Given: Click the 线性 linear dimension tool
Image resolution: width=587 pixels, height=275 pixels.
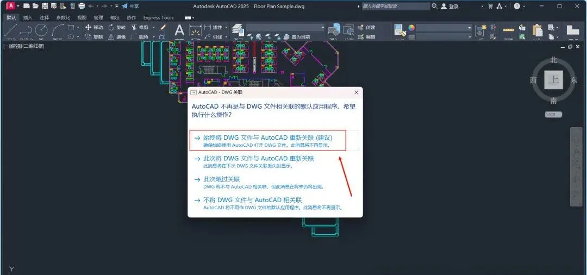Looking at the screenshot, I should 214,27.
